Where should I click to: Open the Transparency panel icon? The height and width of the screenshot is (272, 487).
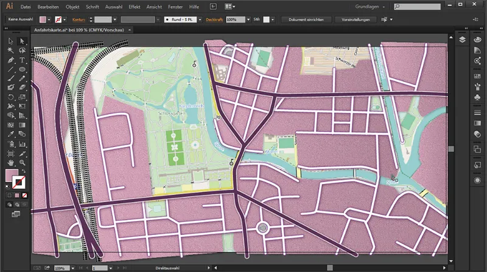tap(477, 134)
